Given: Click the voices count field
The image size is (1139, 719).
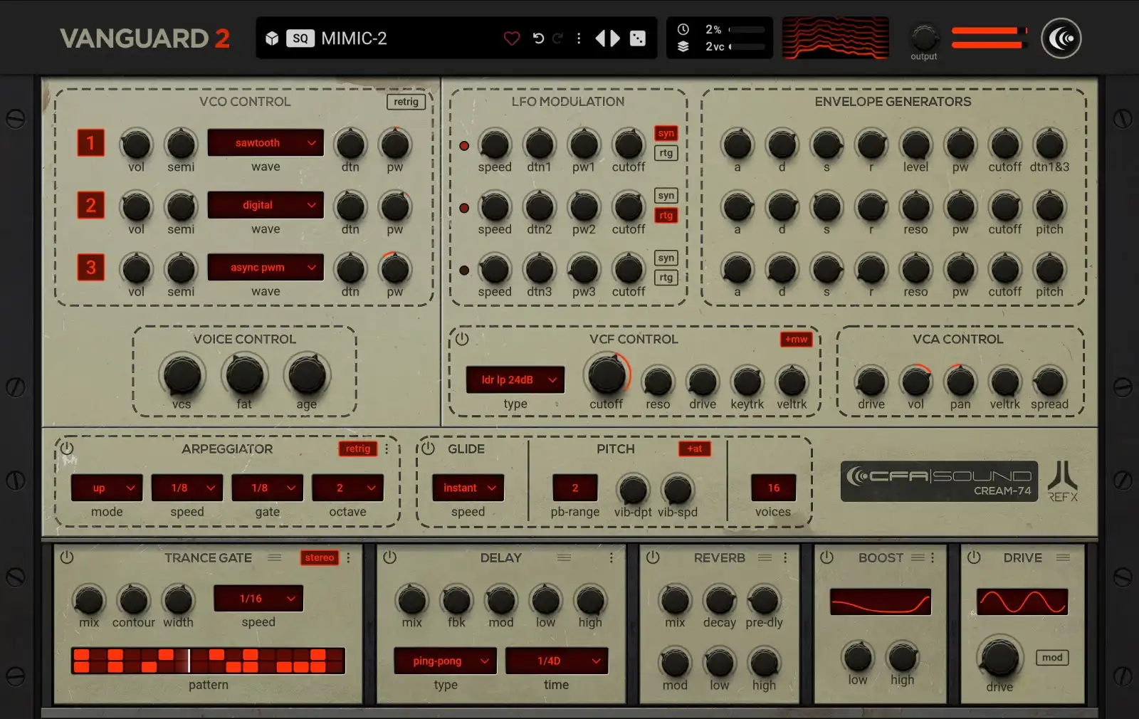Looking at the screenshot, I should point(773,488).
